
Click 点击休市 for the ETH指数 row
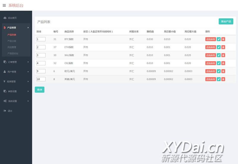[x=211, y=47]
